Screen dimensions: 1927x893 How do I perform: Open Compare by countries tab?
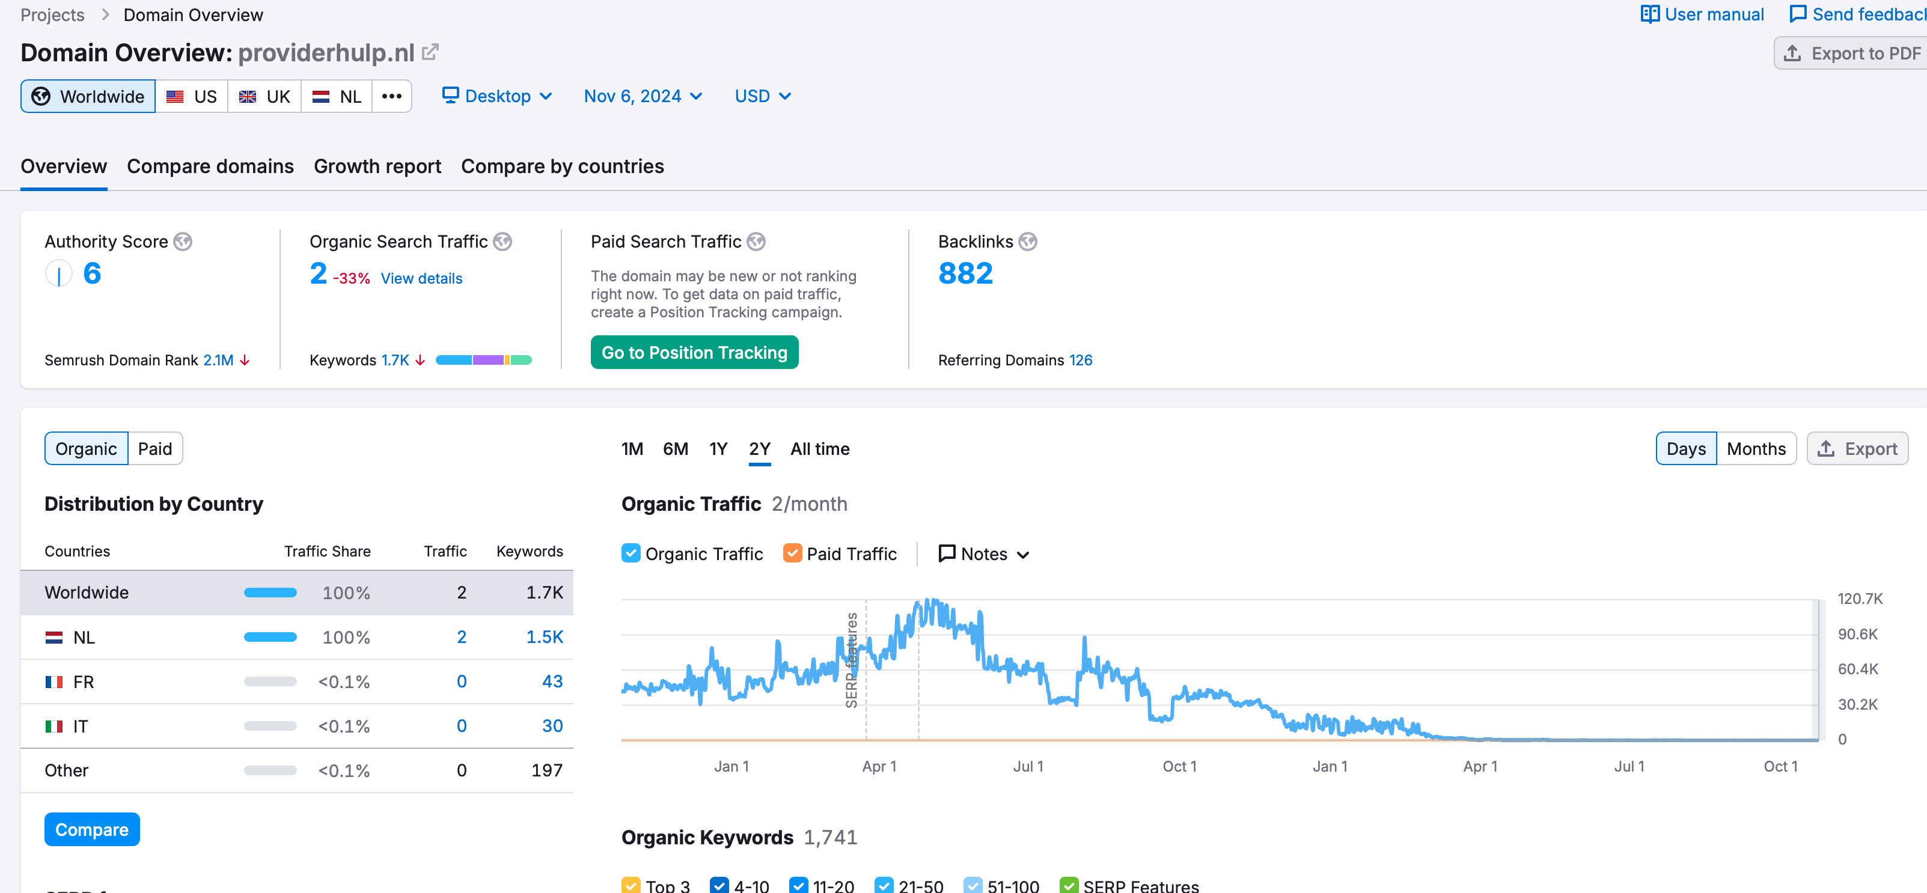(x=563, y=166)
